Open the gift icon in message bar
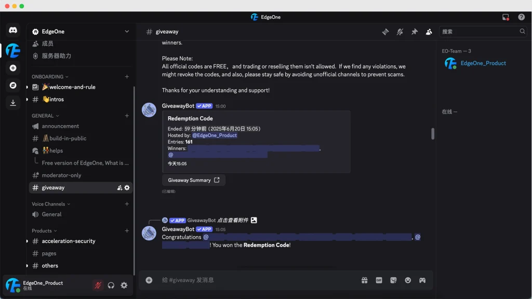This screenshot has height=299, width=532. 364,280
